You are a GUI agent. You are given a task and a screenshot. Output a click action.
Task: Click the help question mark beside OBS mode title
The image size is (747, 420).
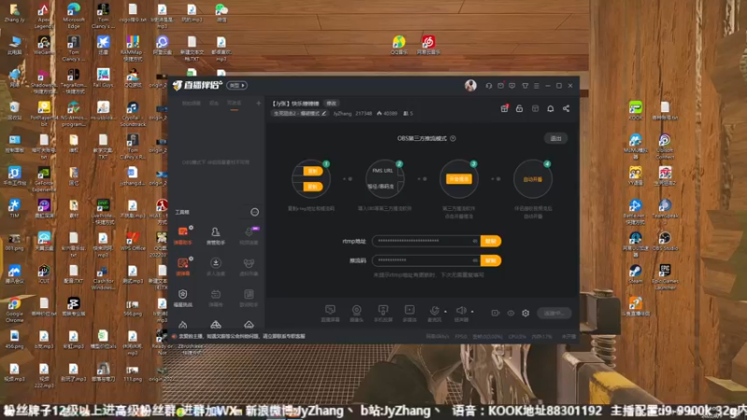(x=453, y=138)
